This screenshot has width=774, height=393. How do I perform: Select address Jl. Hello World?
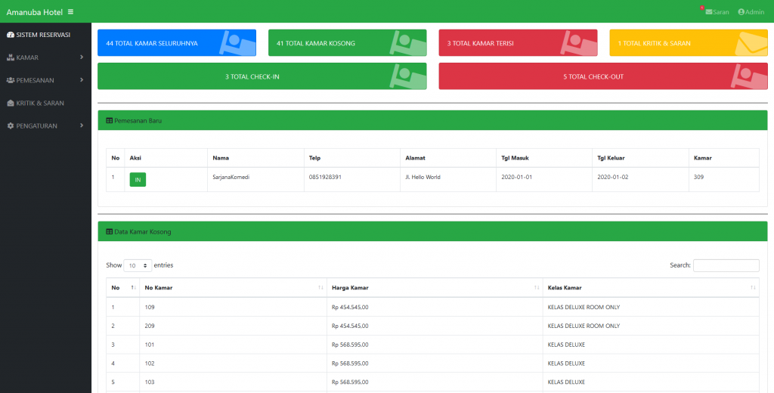[x=423, y=177]
